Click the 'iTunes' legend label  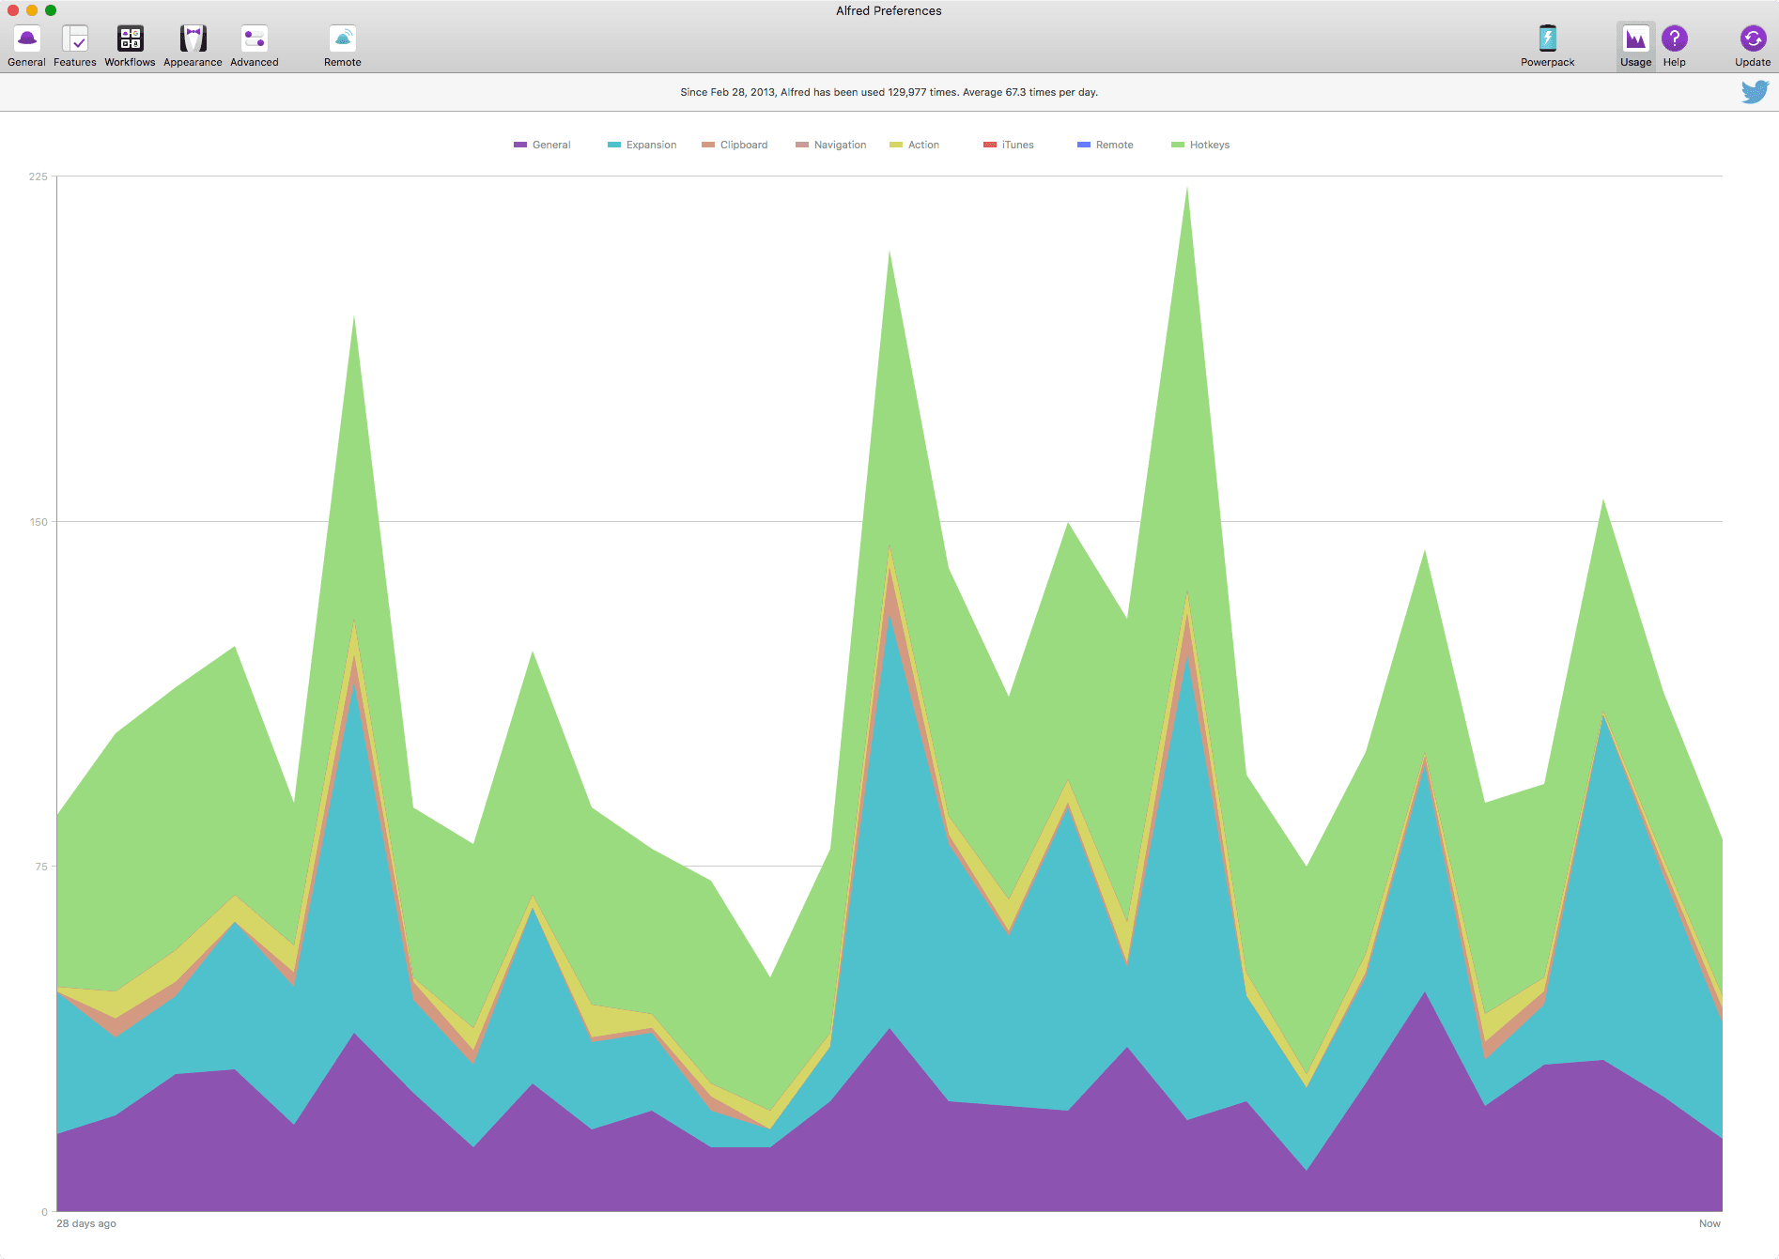pos(1017,145)
